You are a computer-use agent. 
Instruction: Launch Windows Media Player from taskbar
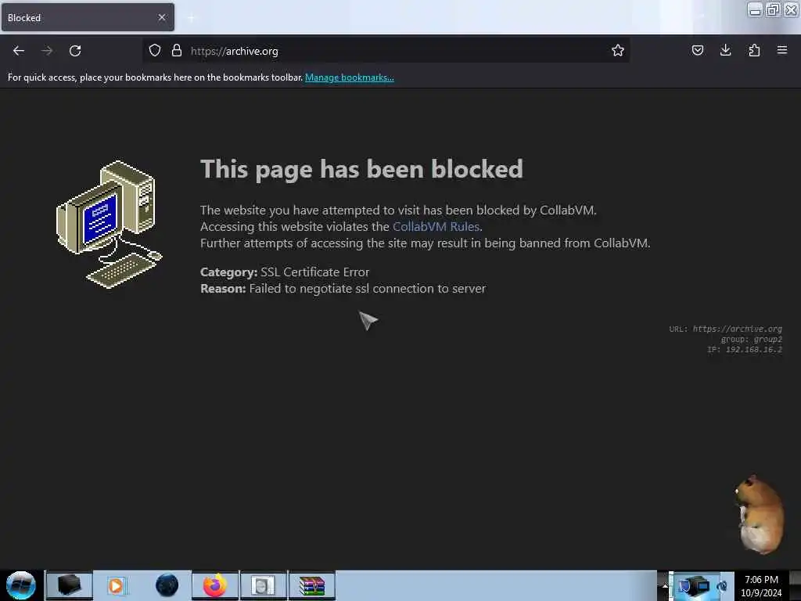pos(117,585)
